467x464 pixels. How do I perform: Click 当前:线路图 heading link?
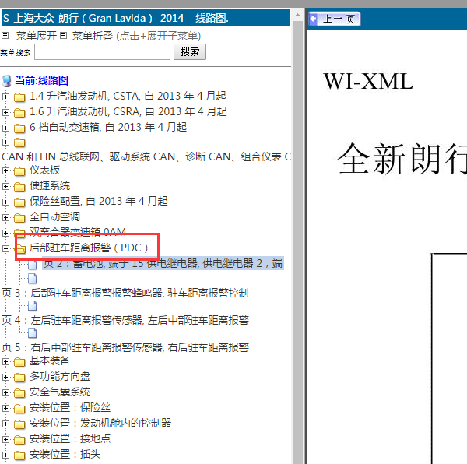[x=42, y=80]
